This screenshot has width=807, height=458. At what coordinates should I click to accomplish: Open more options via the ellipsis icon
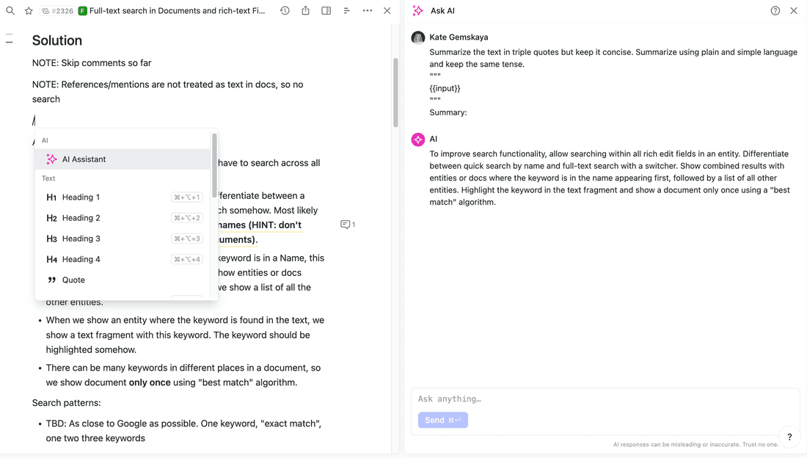[x=367, y=10]
